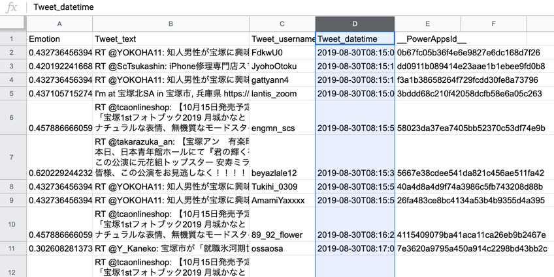Click username cell engmn_scs

click(x=282, y=118)
